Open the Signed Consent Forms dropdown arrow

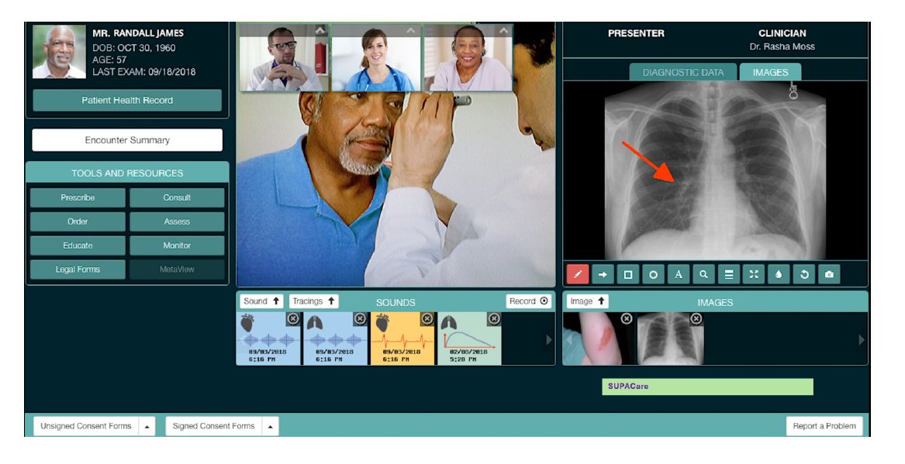coord(270,426)
